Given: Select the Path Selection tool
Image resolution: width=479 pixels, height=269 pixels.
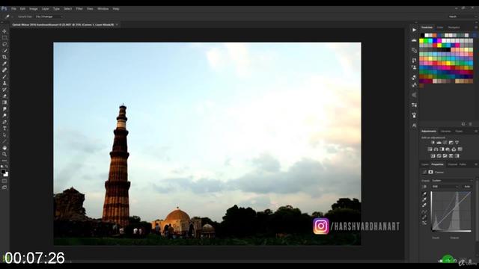Looking at the screenshot, I should pos(4,134).
